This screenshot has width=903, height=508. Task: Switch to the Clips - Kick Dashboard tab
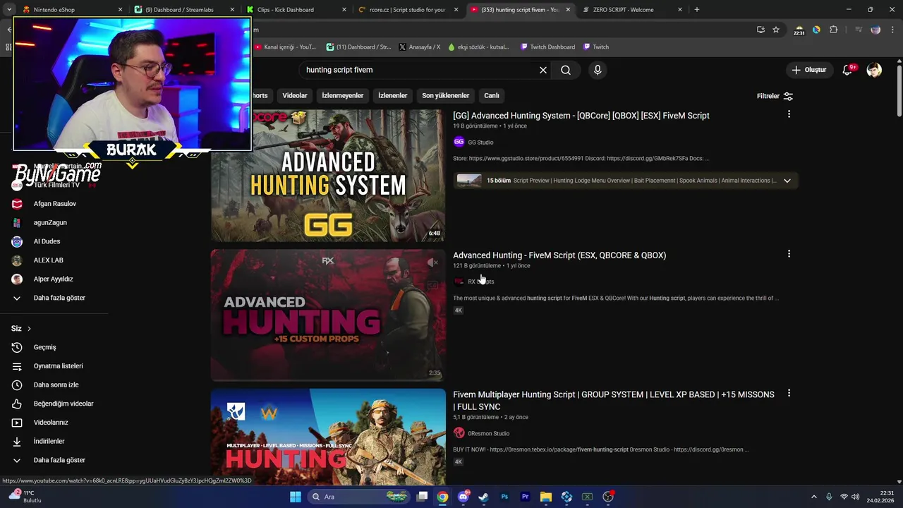(x=296, y=10)
